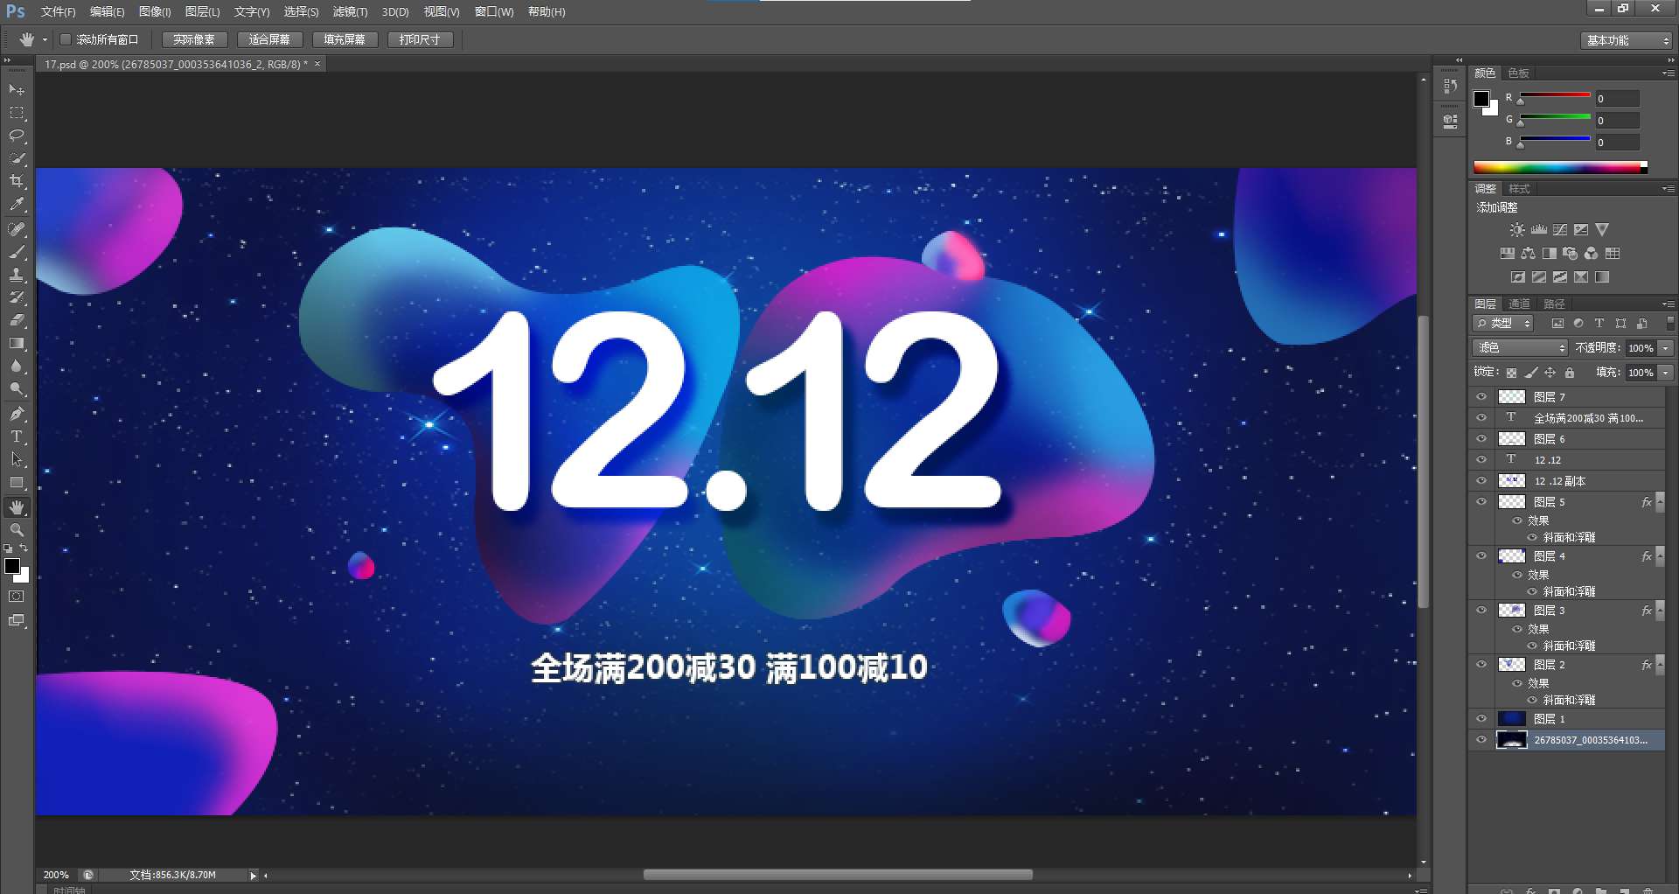Viewport: 1679px width, 894px height.
Task: Open Color panel flyout menu
Action: 1668,73
